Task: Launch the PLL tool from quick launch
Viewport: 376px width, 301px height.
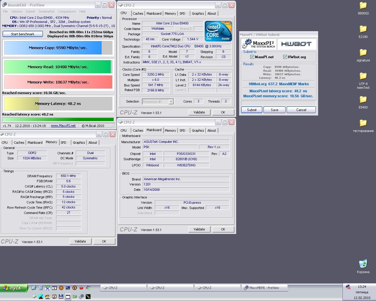Action: (x=68, y=288)
